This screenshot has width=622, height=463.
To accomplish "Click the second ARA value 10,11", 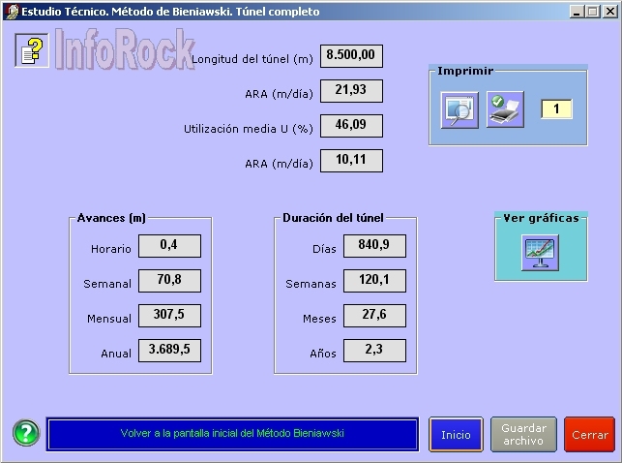I will click(351, 161).
